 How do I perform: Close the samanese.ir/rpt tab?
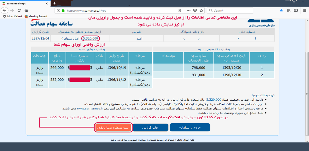click(47, 3)
